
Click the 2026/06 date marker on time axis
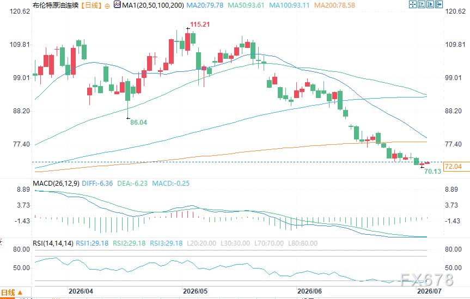tap(309, 291)
